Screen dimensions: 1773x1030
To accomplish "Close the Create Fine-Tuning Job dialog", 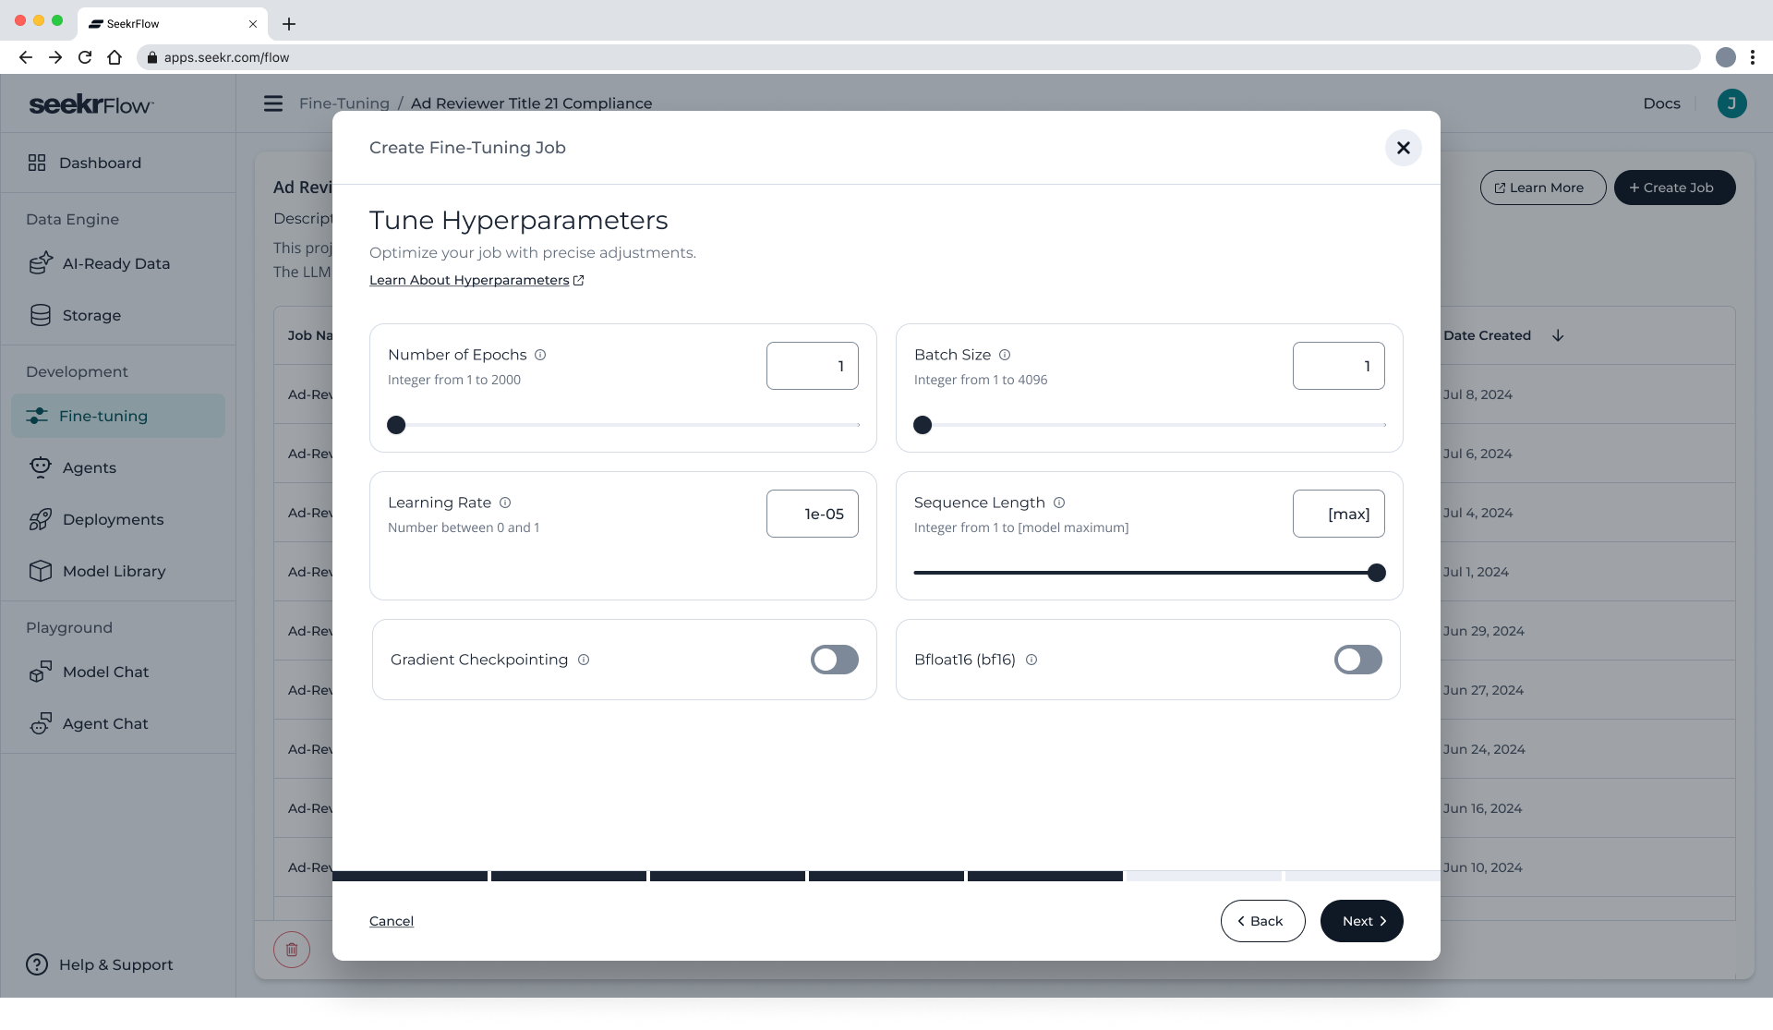I will [1403, 148].
